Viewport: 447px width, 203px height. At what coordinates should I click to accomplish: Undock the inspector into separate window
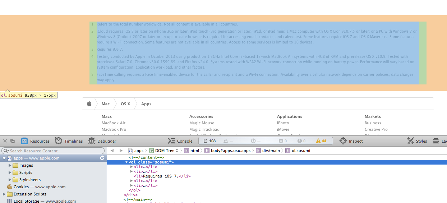12,141
